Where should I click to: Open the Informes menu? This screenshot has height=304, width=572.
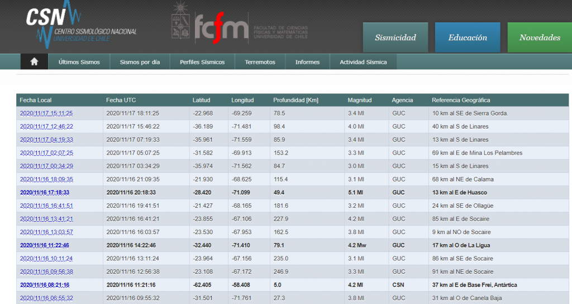(x=308, y=62)
